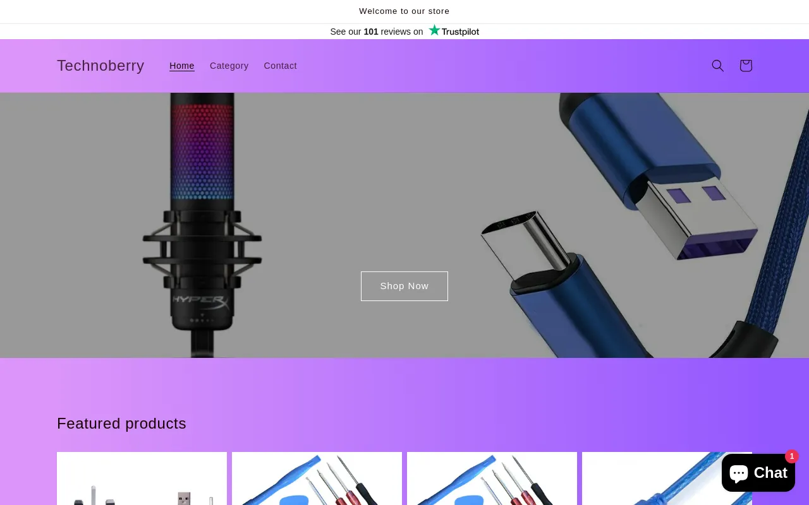Select the first featured product thumbnail
The height and width of the screenshot is (505, 809).
[x=142, y=478]
